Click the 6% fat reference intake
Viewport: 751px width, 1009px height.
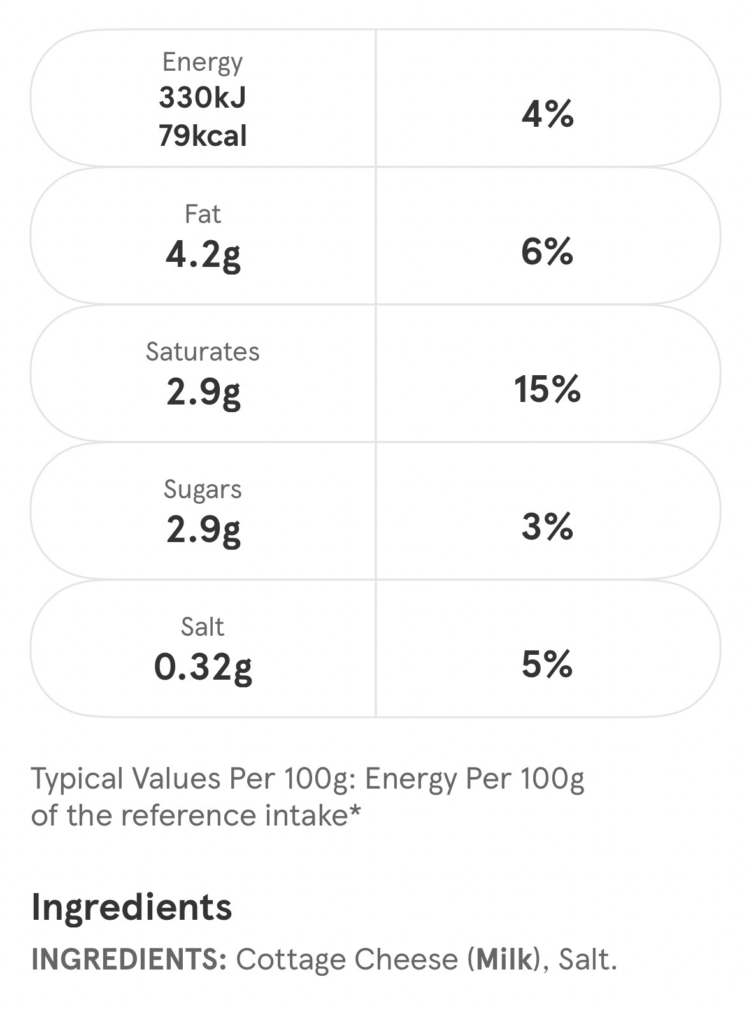tap(547, 252)
